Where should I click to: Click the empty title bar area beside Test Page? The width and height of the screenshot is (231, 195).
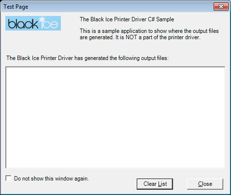click(121, 7)
